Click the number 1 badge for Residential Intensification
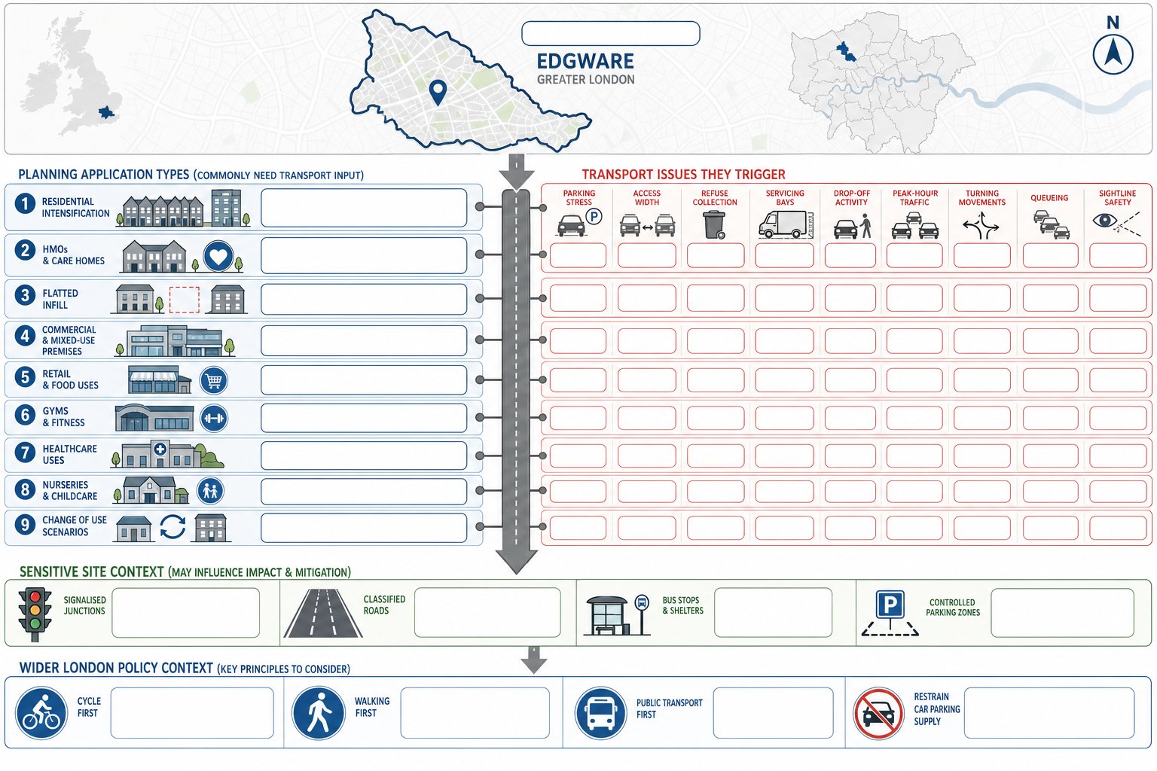Viewport: 1157px width, 771px height. [x=25, y=203]
